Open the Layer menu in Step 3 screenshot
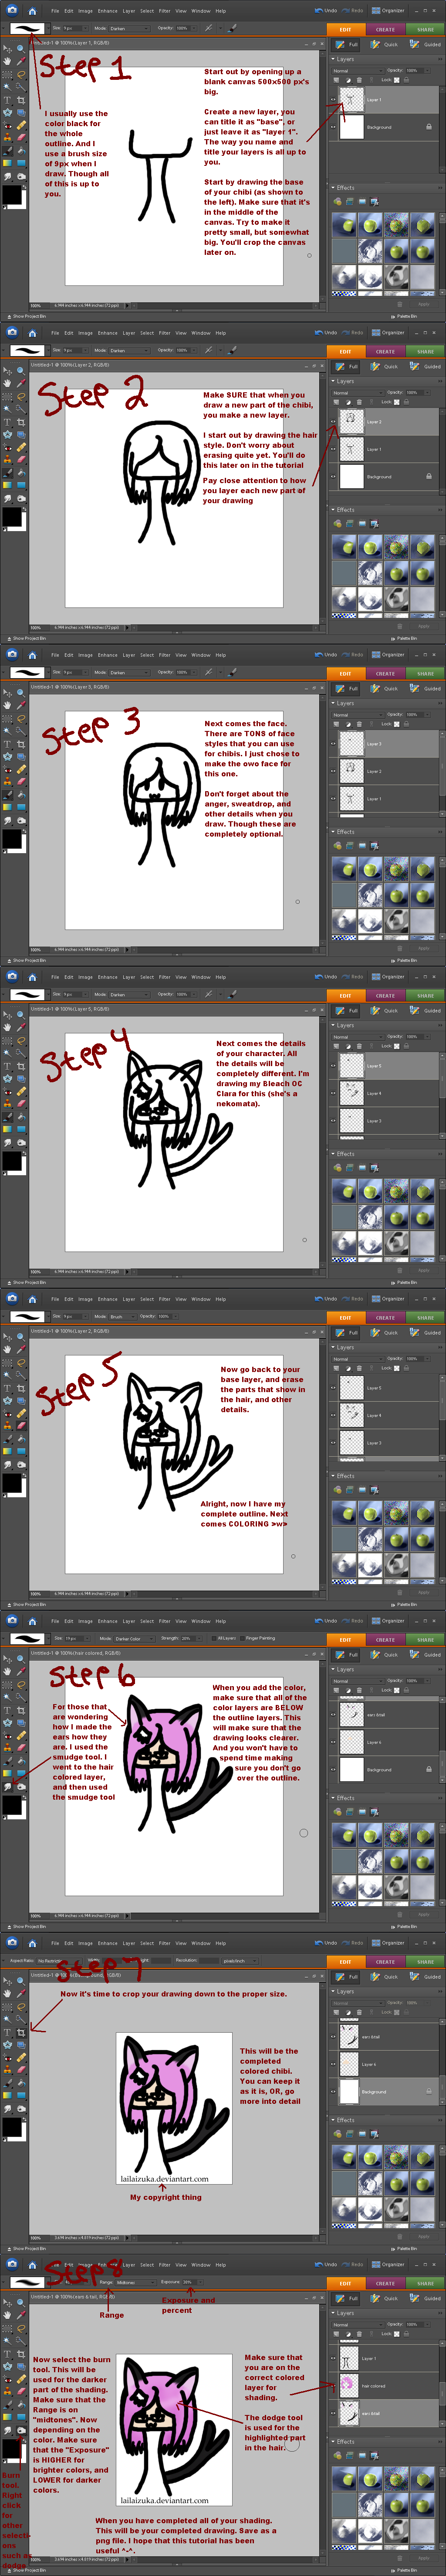446x2576 pixels. pyautogui.click(x=129, y=655)
